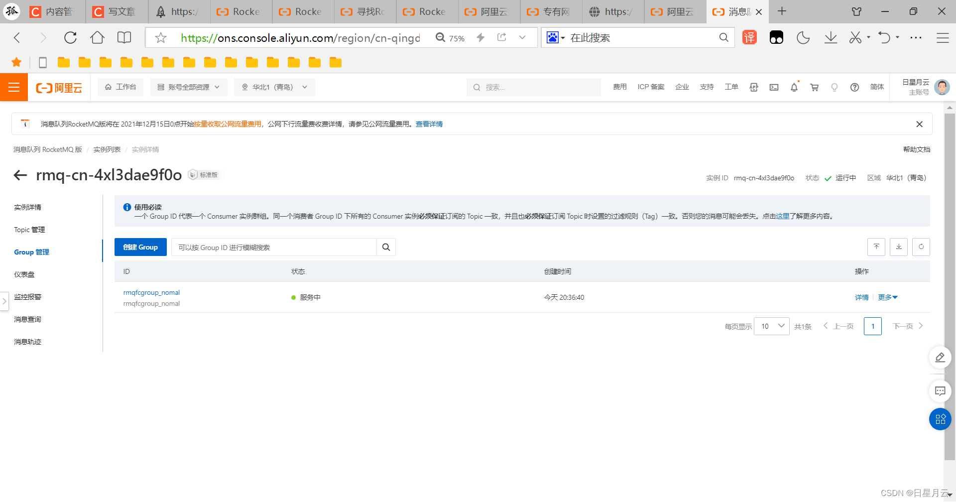956x502 pixels.
Task: Open browser downloads icon
Action: pos(831,37)
